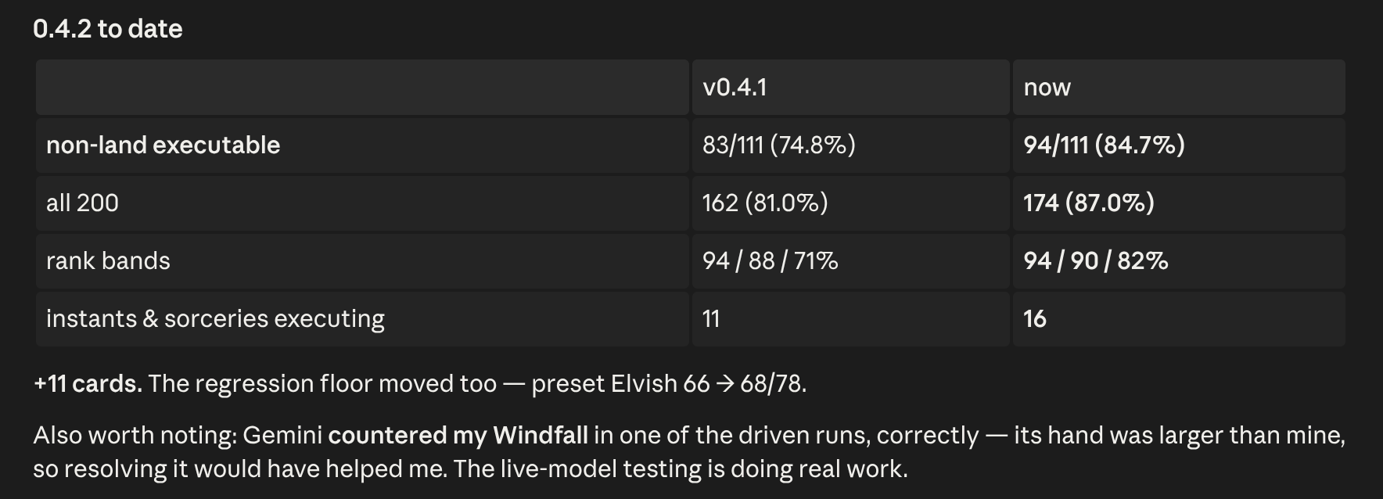This screenshot has height=499, width=1383.
Task: Click 'instants & sorceries executing' row label
Action: 362,318
